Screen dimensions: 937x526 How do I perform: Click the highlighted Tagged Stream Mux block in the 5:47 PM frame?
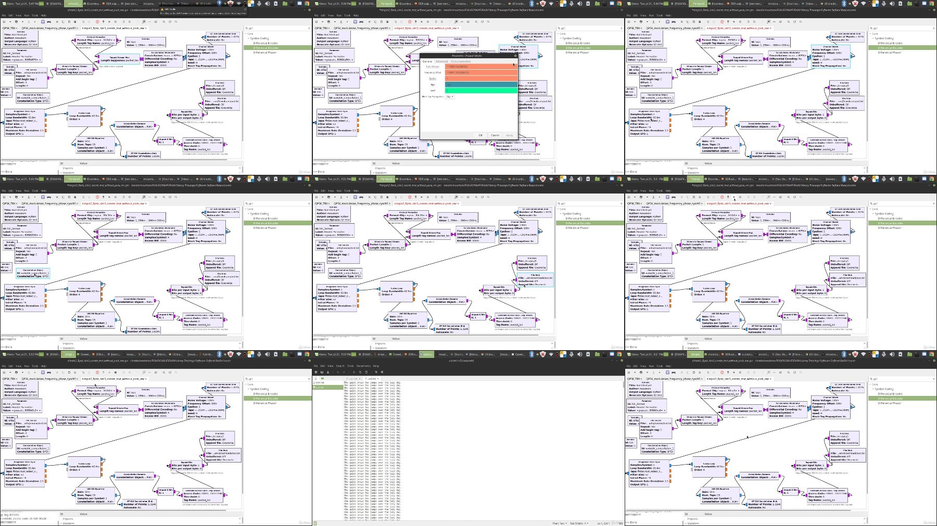pos(119,59)
